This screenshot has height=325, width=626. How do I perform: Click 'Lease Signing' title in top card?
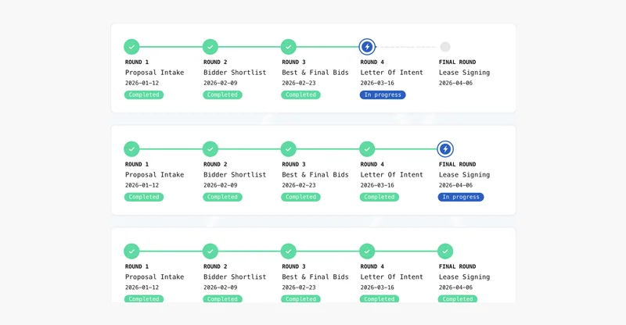click(x=464, y=73)
